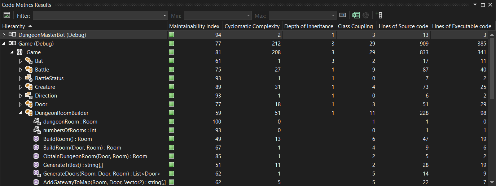Screen dimensions: 496x186
Task: Click green maintainability indicator for DungeonMasterBot
Action: tap(171, 35)
